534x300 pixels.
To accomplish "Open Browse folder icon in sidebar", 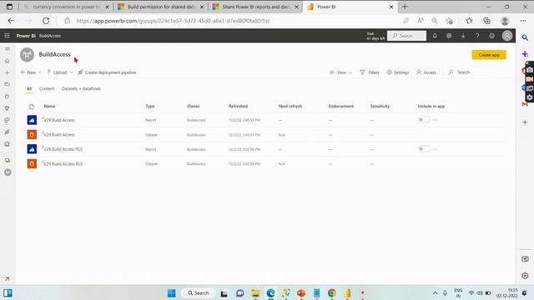I will [8, 84].
